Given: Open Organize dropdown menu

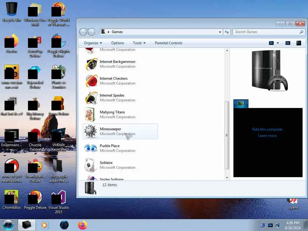Looking at the screenshot, I should click(93, 43).
